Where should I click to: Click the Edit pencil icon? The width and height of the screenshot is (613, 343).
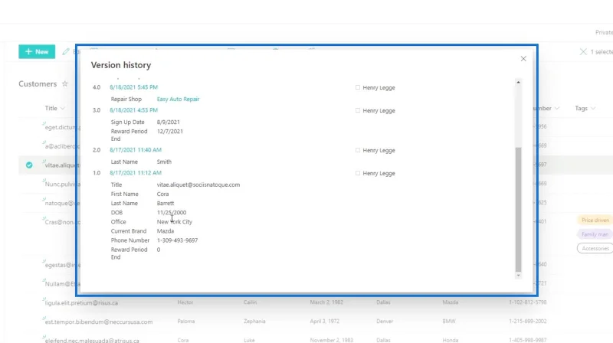pos(66,51)
